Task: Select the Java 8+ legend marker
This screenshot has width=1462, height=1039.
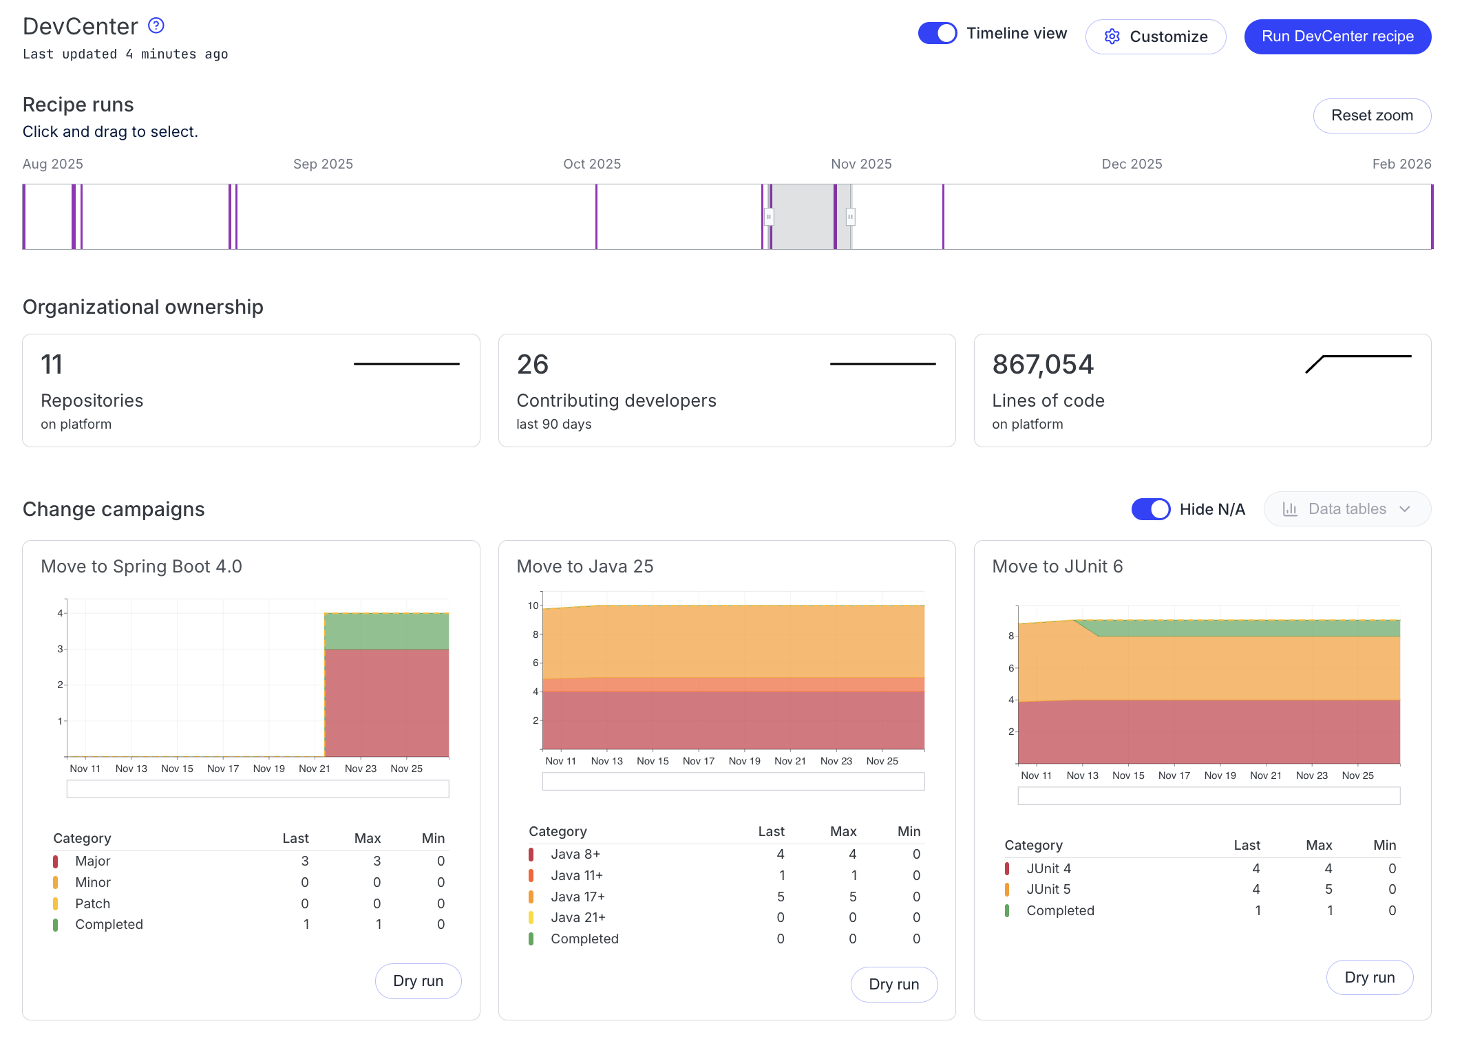Action: 531,854
